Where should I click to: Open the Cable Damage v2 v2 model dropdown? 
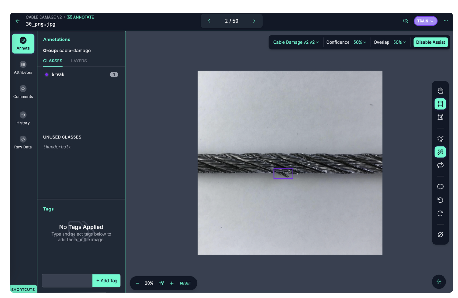tap(295, 42)
